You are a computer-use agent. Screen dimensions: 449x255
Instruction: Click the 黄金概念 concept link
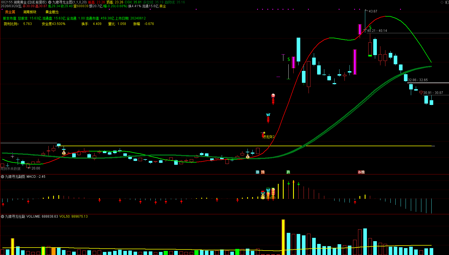[52, 12]
